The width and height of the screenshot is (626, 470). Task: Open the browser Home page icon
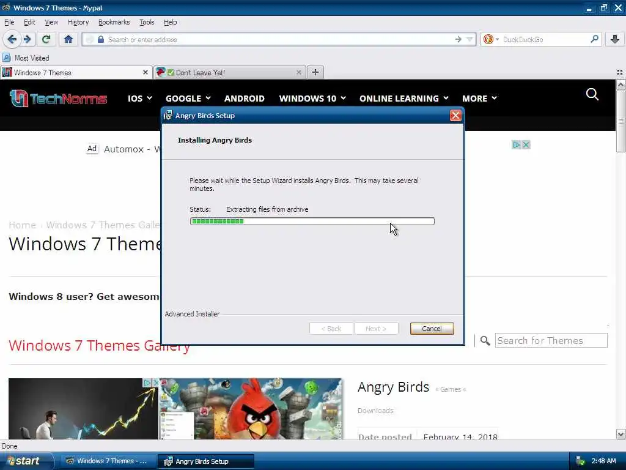(68, 39)
